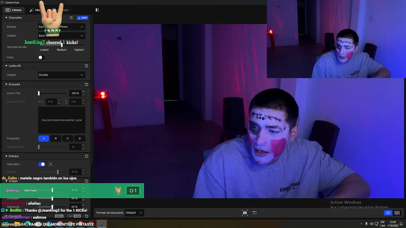Select preset A
The width and height of the screenshot is (406, 228).
44,138
